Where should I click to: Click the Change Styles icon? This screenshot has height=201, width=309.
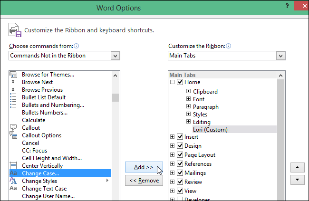pos(13,181)
